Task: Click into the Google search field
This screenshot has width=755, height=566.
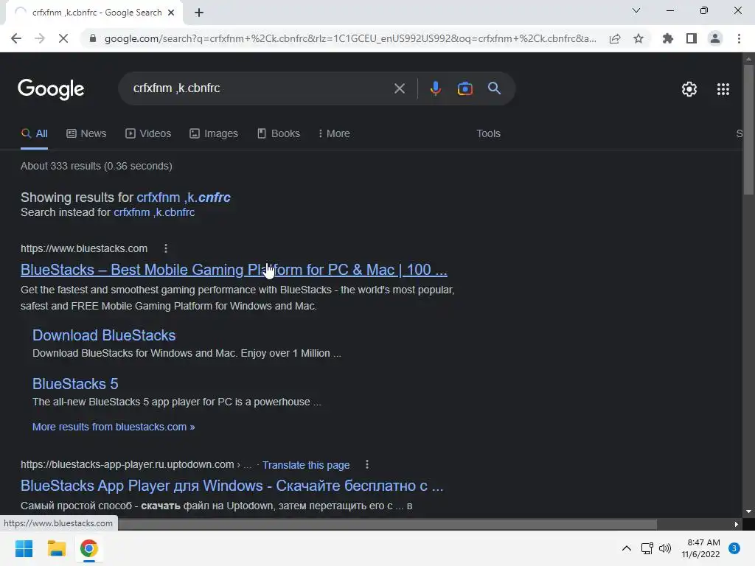Action: (x=260, y=88)
